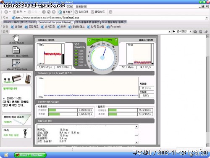Click the new window toolbar icon
The image size is (210, 158).
[6, 12]
